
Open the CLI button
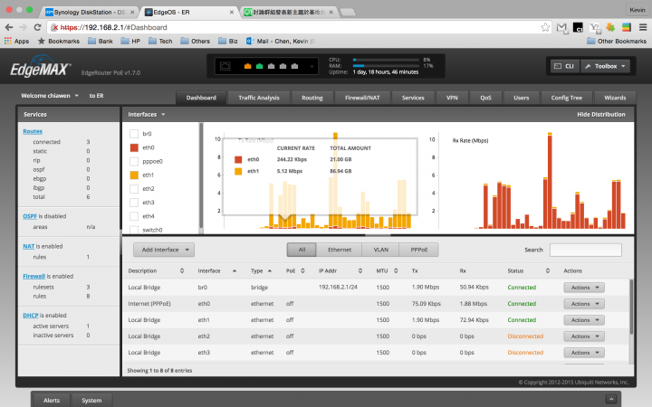tap(565, 66)
